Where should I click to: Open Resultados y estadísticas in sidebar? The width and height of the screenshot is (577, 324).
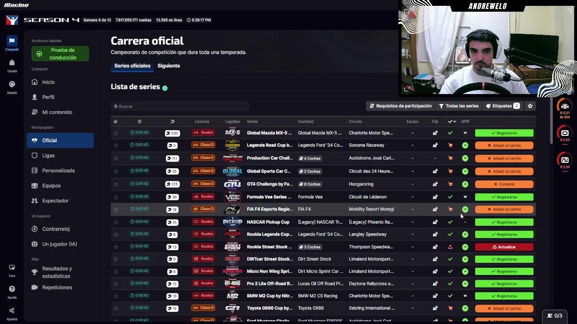coord(60,272)
